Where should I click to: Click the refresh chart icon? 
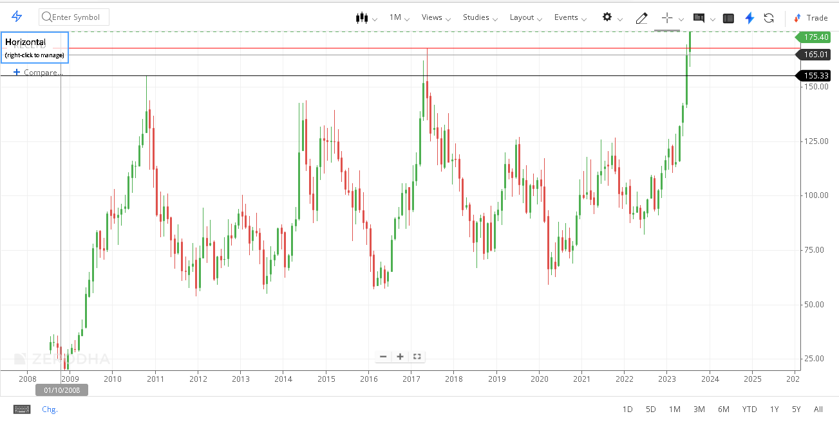point(769,18)
